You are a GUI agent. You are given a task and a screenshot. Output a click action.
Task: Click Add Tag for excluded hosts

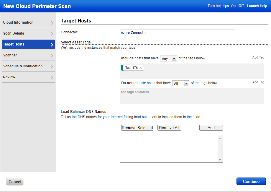[258, 82]
